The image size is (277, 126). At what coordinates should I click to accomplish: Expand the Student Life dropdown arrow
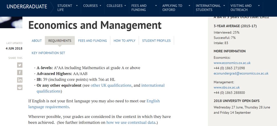coord(77,6)
